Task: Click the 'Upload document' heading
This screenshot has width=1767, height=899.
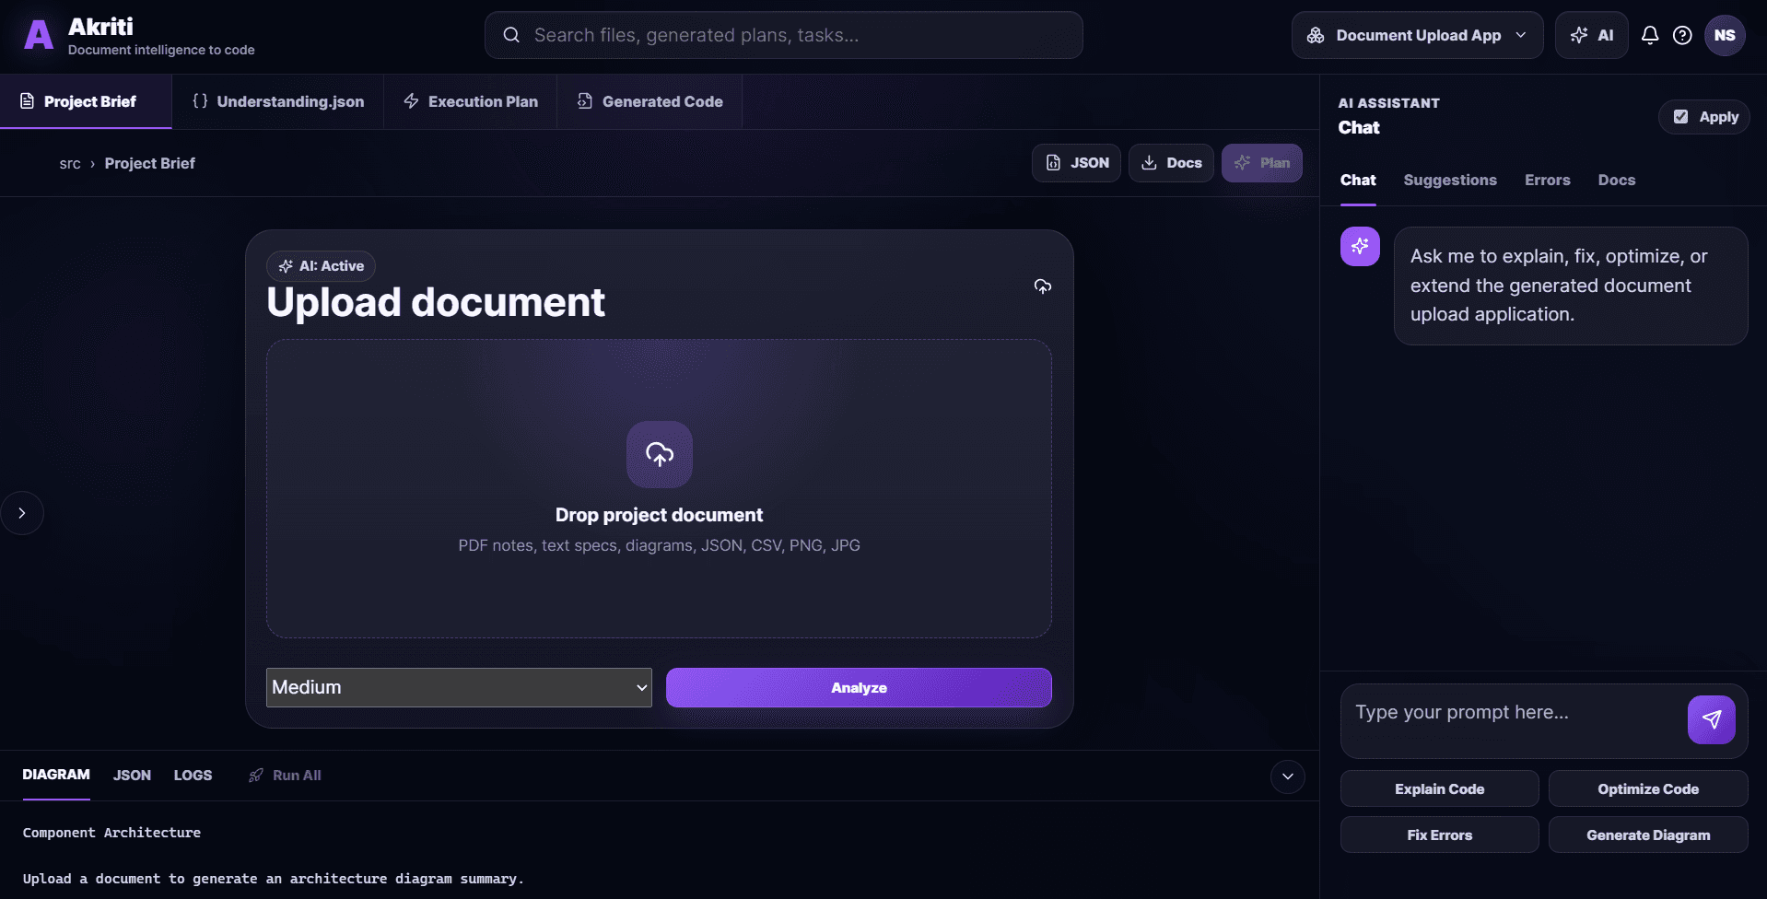Action: click(436, 302)
